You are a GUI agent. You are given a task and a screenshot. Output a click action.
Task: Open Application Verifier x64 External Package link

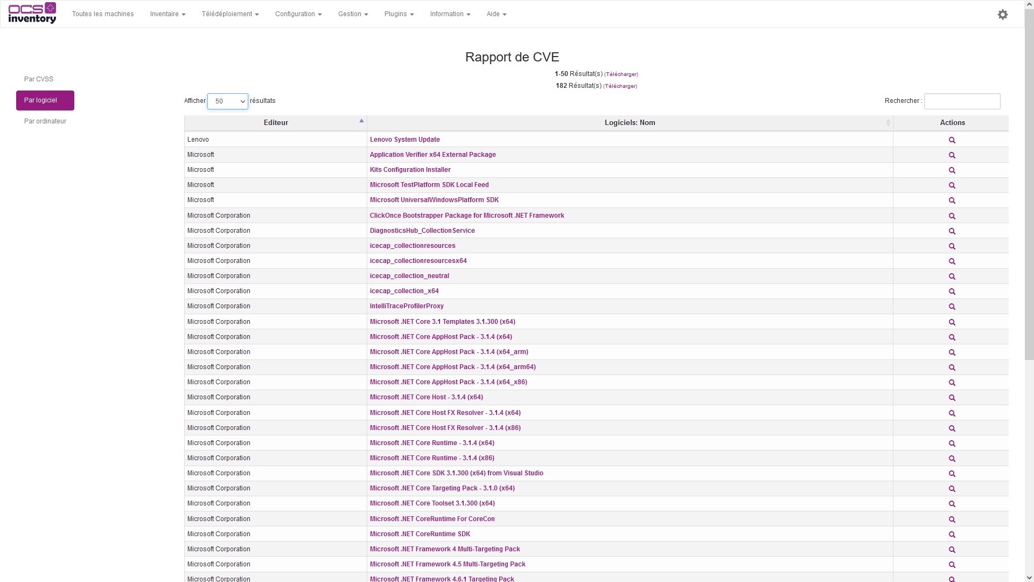coord(432,155)
